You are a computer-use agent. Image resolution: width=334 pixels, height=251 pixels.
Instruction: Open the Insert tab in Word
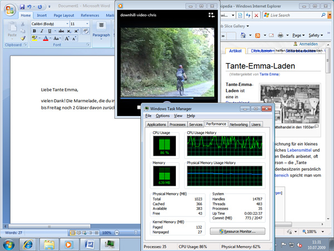pyautogui.click(x=42, y=16)
